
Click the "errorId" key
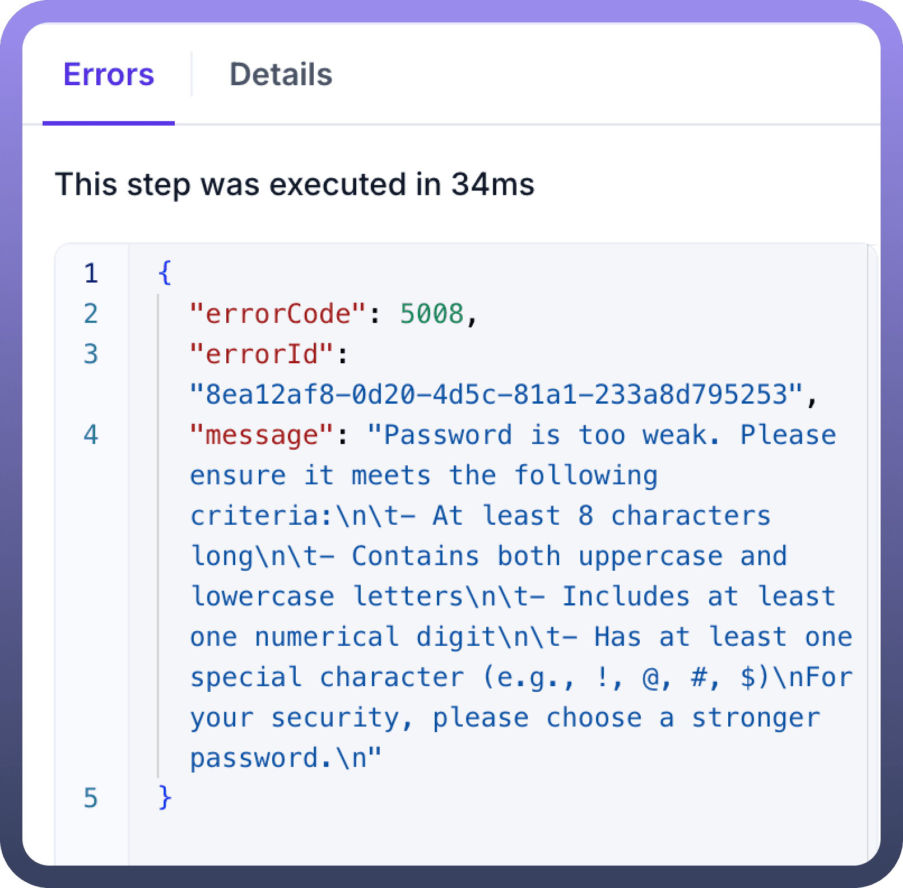pyautogui.click(x=262, y=354)
